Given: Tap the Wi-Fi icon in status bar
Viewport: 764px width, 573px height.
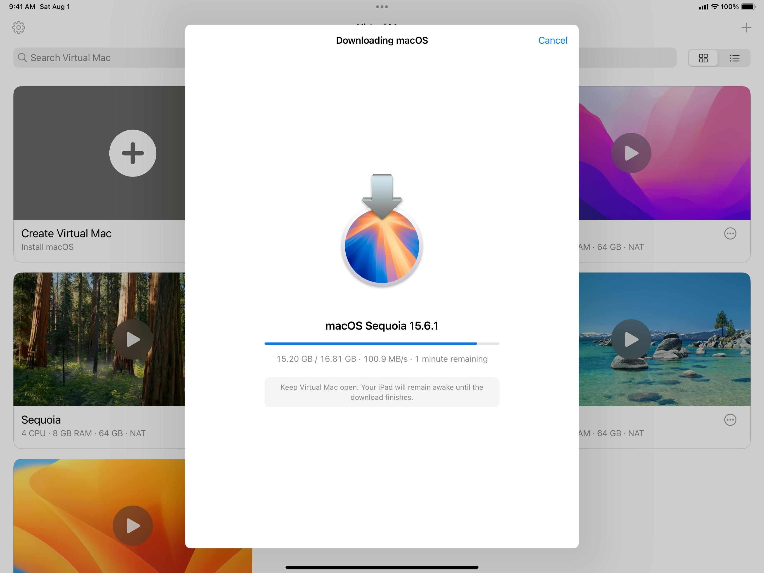Looking at the screenshot, I should pyautogui.click(x=715, y=6).
